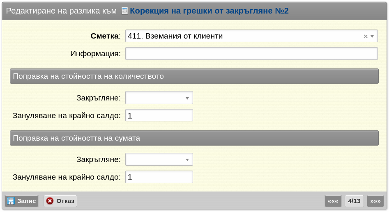The height and width of the screenshot is (212, 389).
Task: Open the quantity Закръгляне dropdown
Action: [159, 98]
